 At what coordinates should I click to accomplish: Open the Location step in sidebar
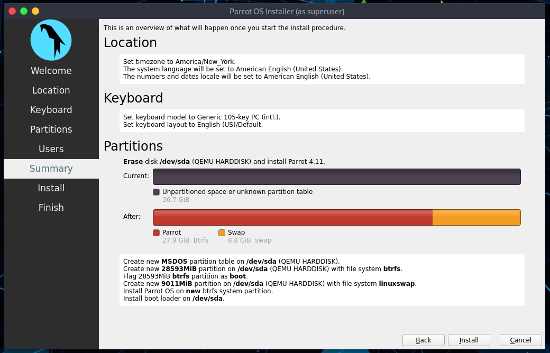coord(51,90)
